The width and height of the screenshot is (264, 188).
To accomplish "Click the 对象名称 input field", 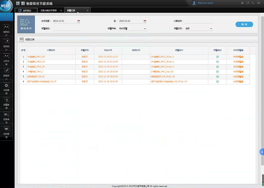I will pos(199,21).
